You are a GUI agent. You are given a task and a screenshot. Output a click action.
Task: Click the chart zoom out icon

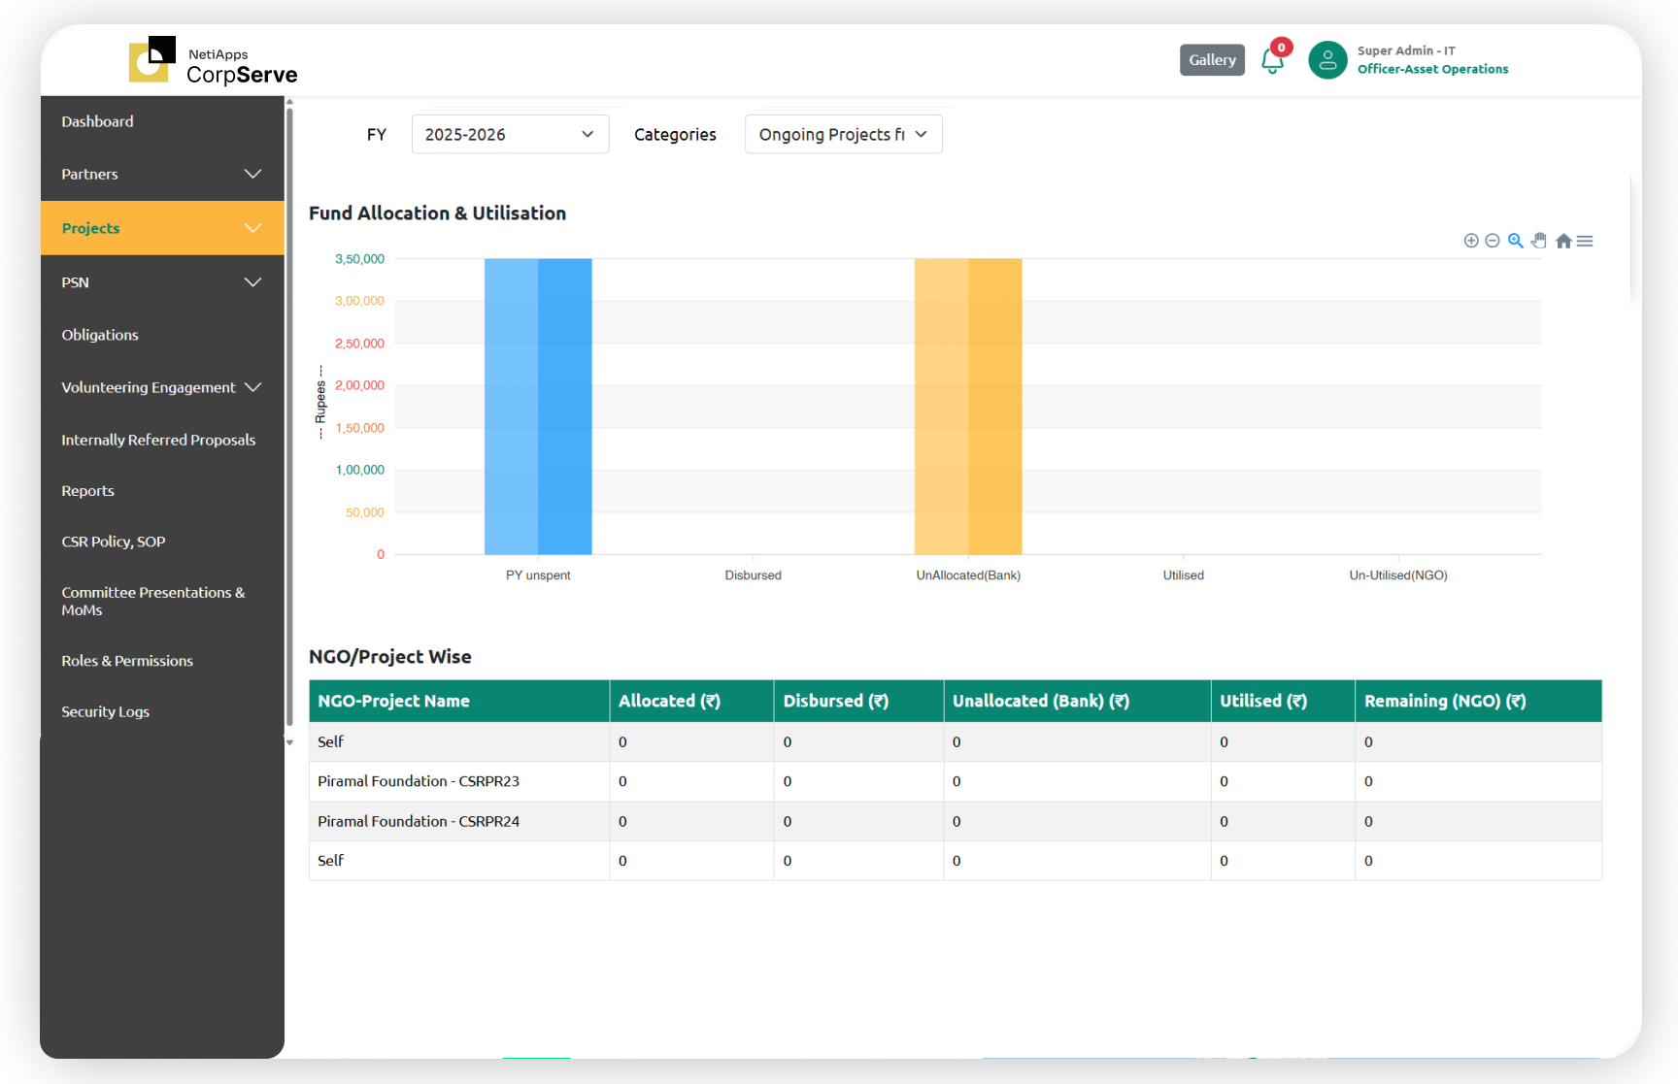tap(1493, 241)
